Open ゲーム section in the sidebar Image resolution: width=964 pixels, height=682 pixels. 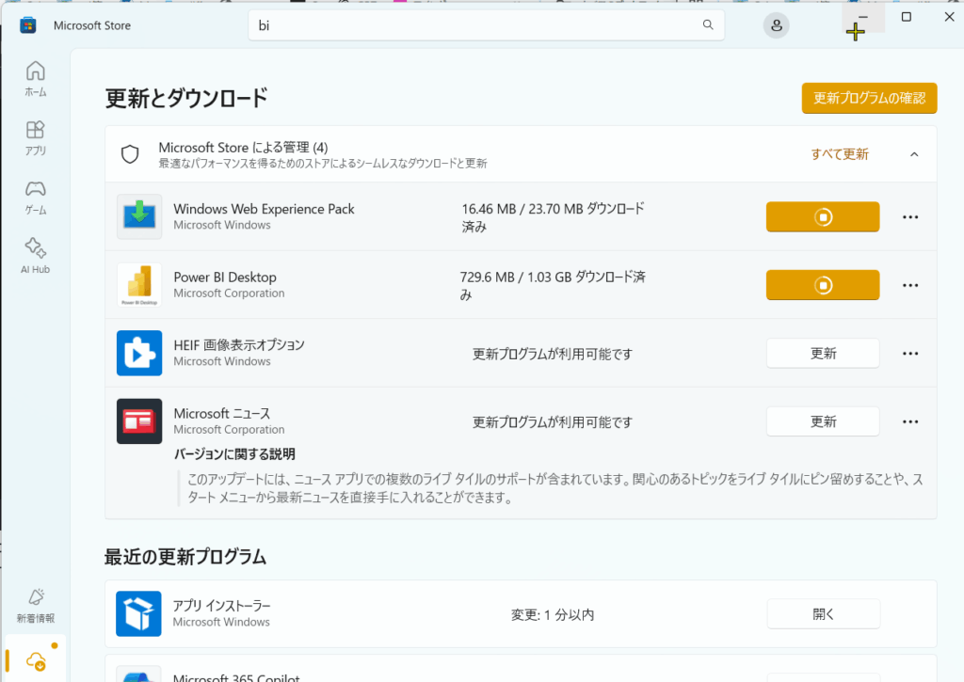(x=35, y=198)
